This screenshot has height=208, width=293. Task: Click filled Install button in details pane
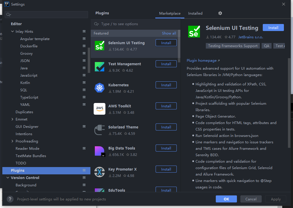(x=273, y=27)
